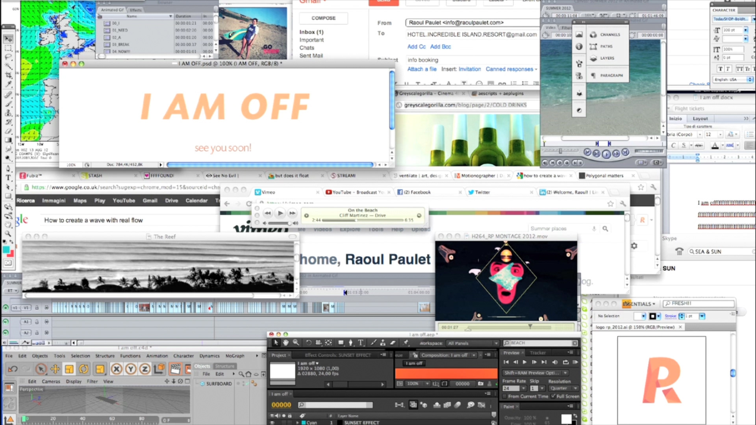Select the Hand tool in After Effects
This screenshot has height=425, width=756.
tap(285, 343)
